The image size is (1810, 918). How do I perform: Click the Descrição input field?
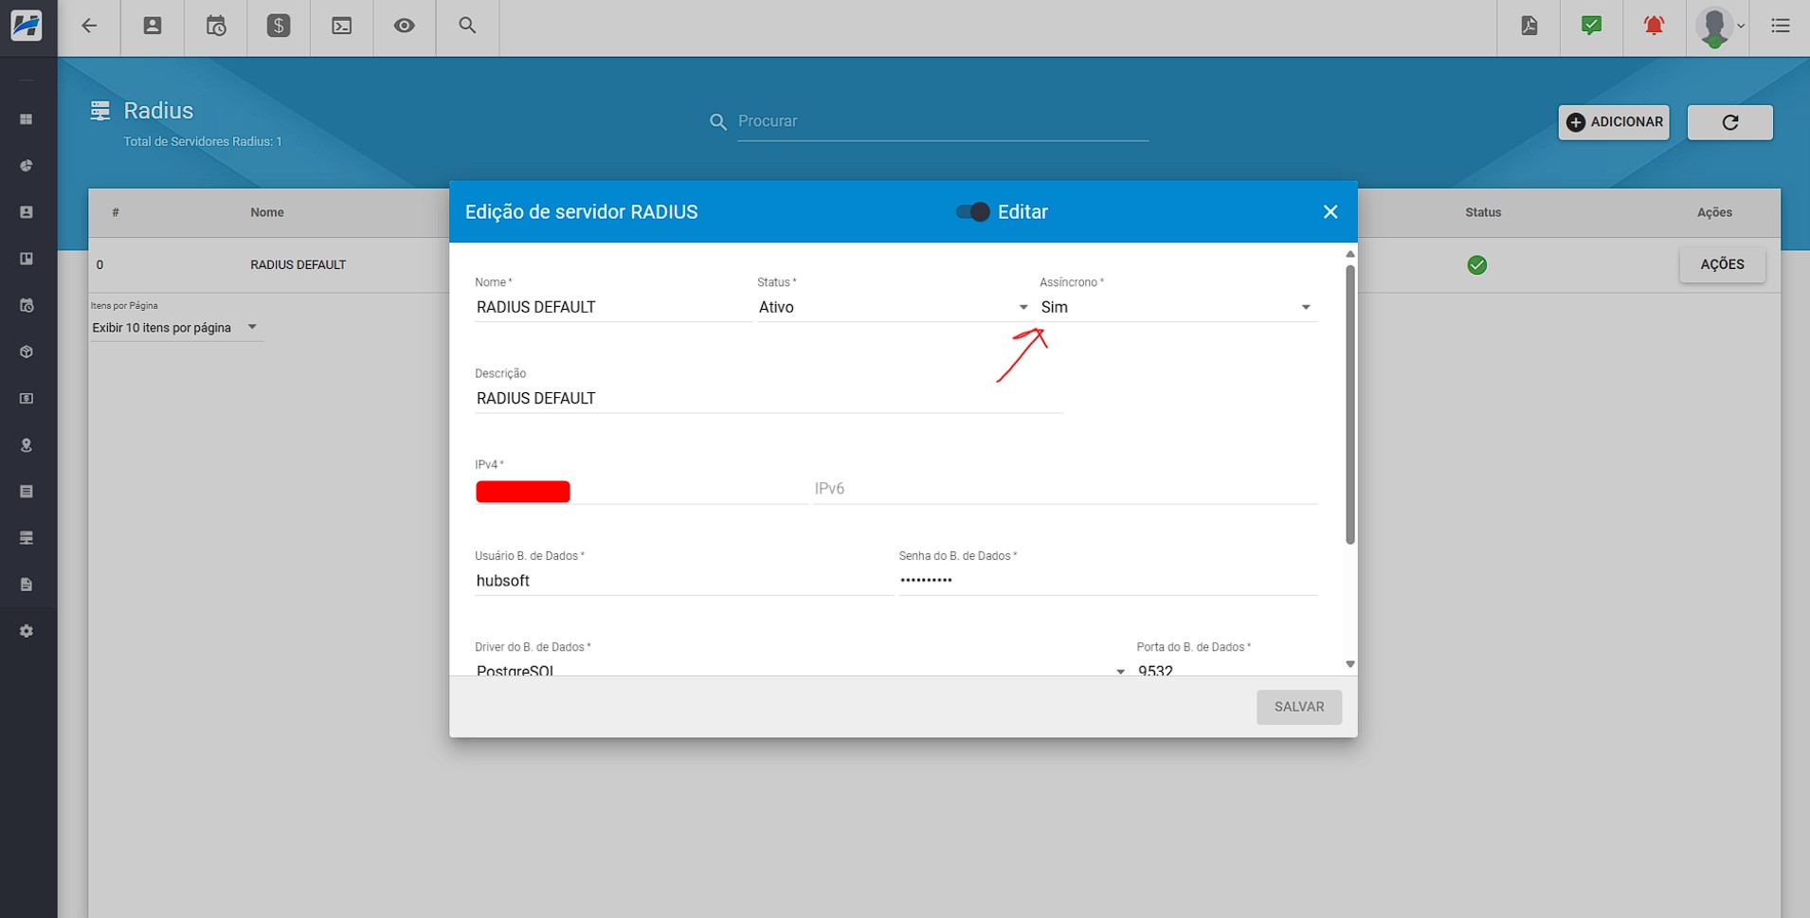click(769, 399)
